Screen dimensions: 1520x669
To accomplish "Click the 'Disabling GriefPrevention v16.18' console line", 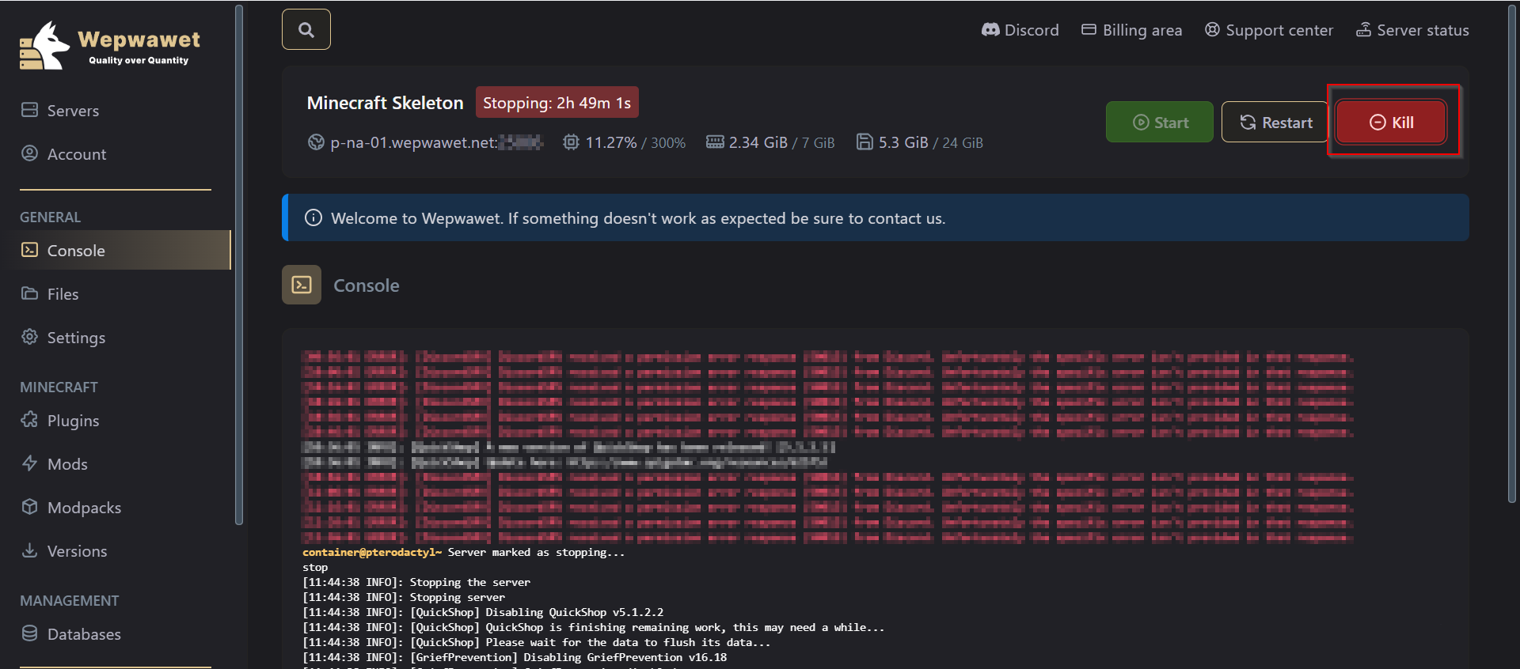I will coord(515,658).
